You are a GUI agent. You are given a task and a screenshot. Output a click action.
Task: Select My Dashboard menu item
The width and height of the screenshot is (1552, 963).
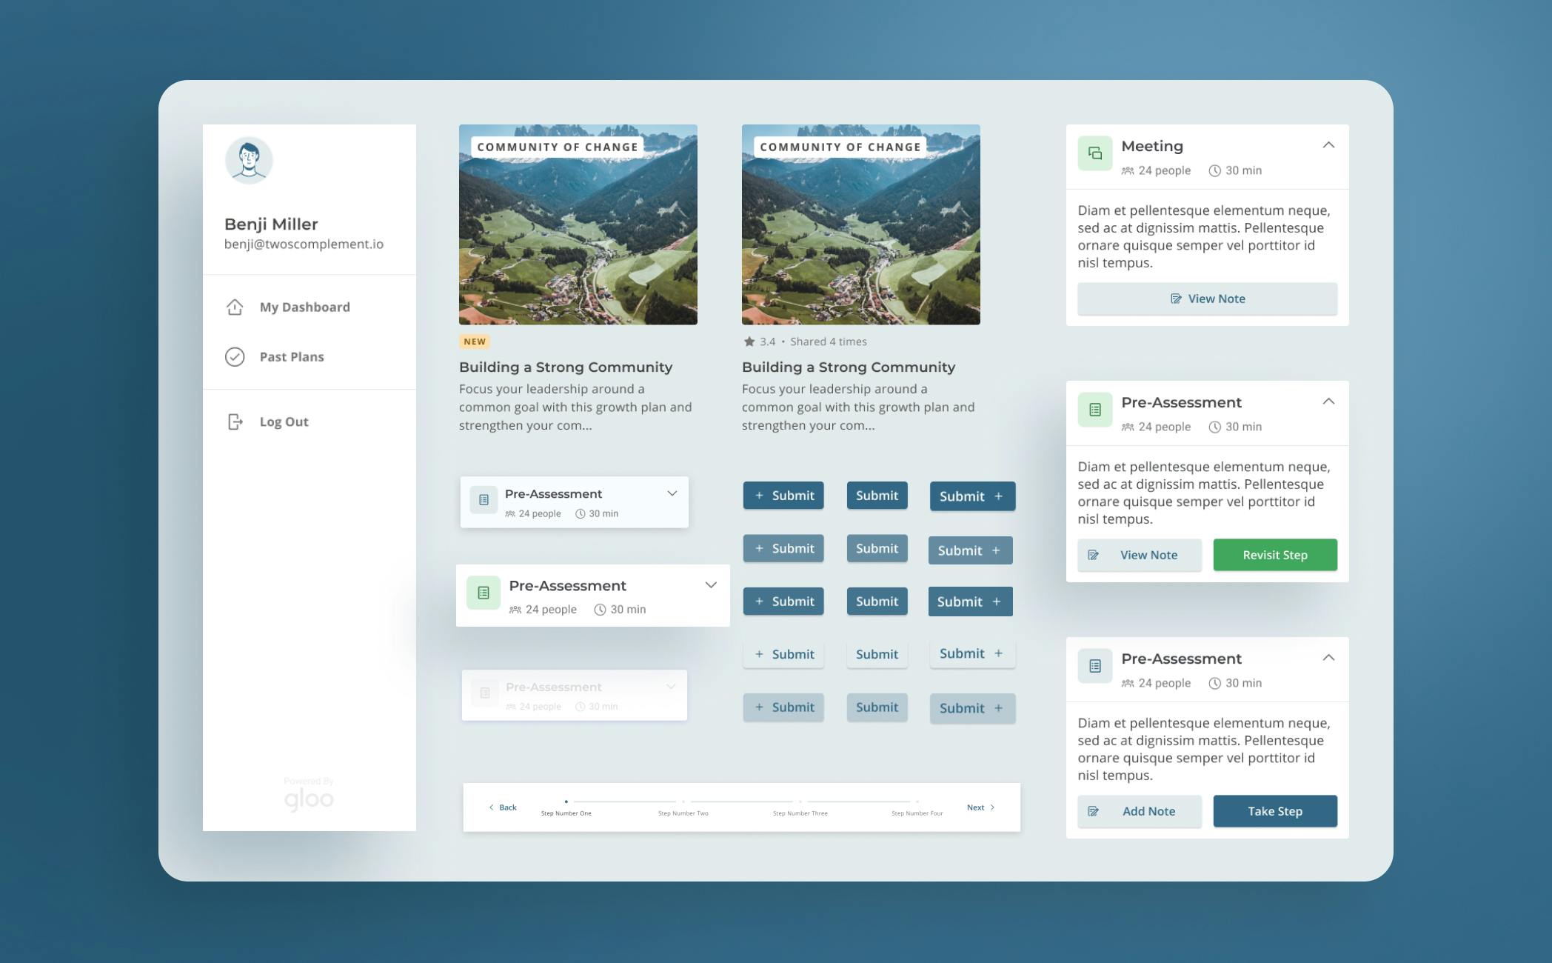coord(304,306)
